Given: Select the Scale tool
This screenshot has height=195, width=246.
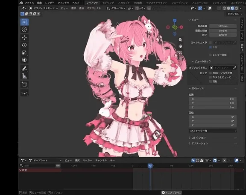Looking at the screenshot, I should coord(24,52).
